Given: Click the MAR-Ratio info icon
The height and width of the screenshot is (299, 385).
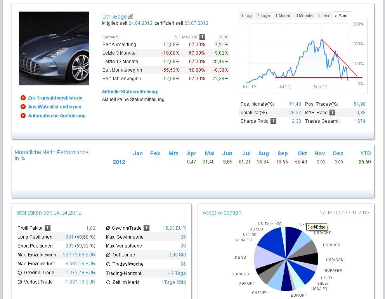Looking at the screenshot, I should click(332, 113).
